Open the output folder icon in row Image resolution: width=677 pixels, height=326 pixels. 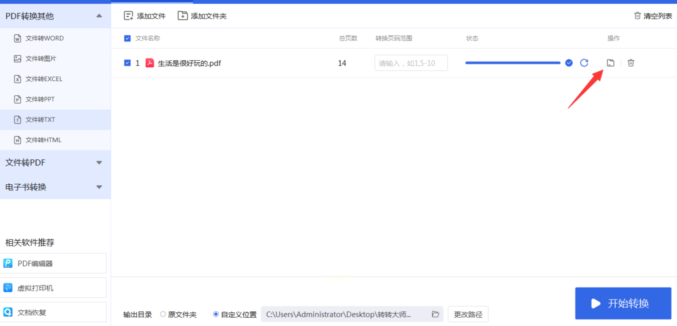click(610, 63)
